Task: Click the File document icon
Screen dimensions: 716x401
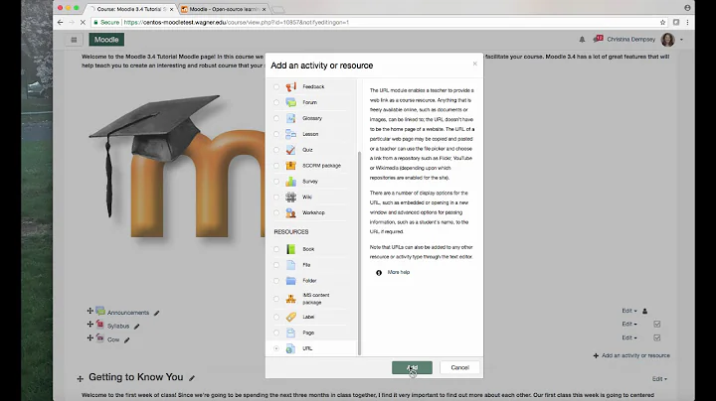Action: [290, 265]
